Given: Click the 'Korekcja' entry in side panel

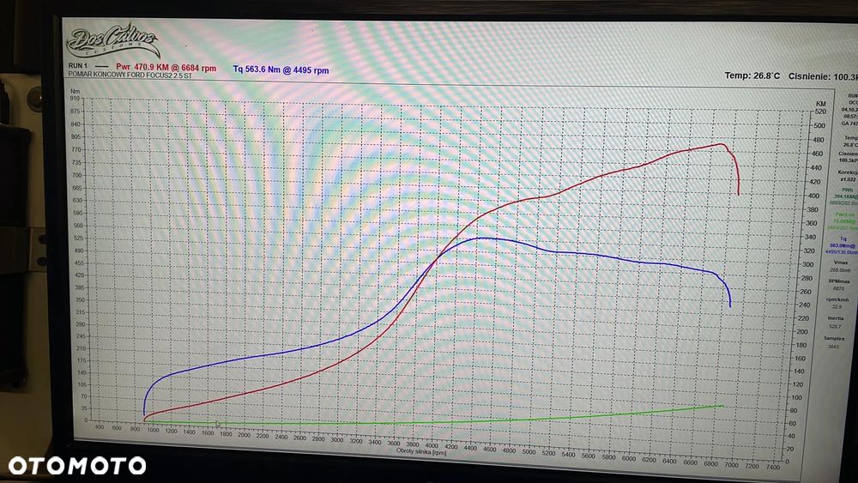Looking at the screenshot, I should (847, 172).
